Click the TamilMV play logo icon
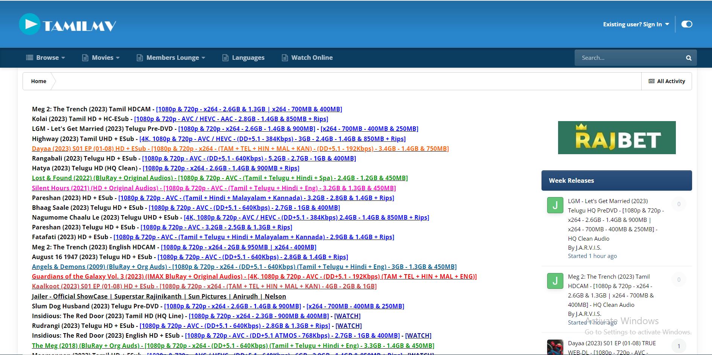This screenshot has height=355, width=712. [x=29, y=24]
